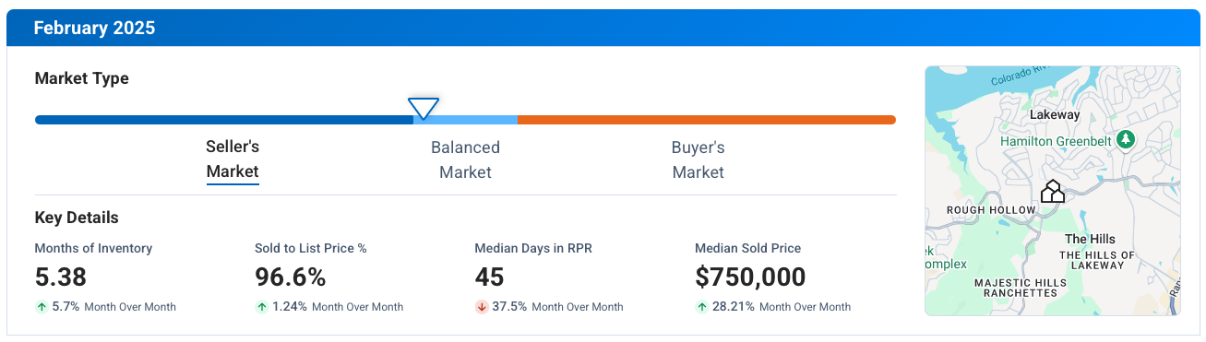Click the 28.21% month over month text
This screenshot has height=342, width=1206.
(782, 307)
